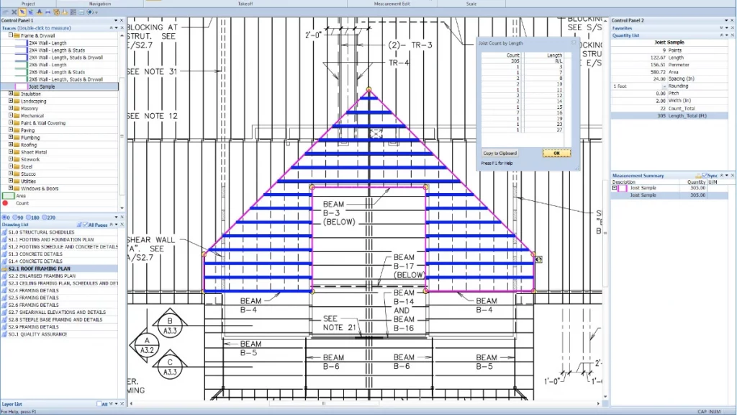Image resolution: width=737 pixels, height=415 pixels.
Task: Click the Copy to Clipboard button
Action: (x=499, y=153)
